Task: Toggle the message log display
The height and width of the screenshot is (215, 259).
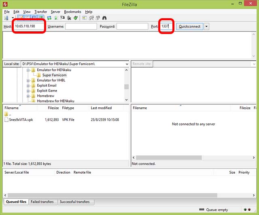Action: click(x=21, y=18)
